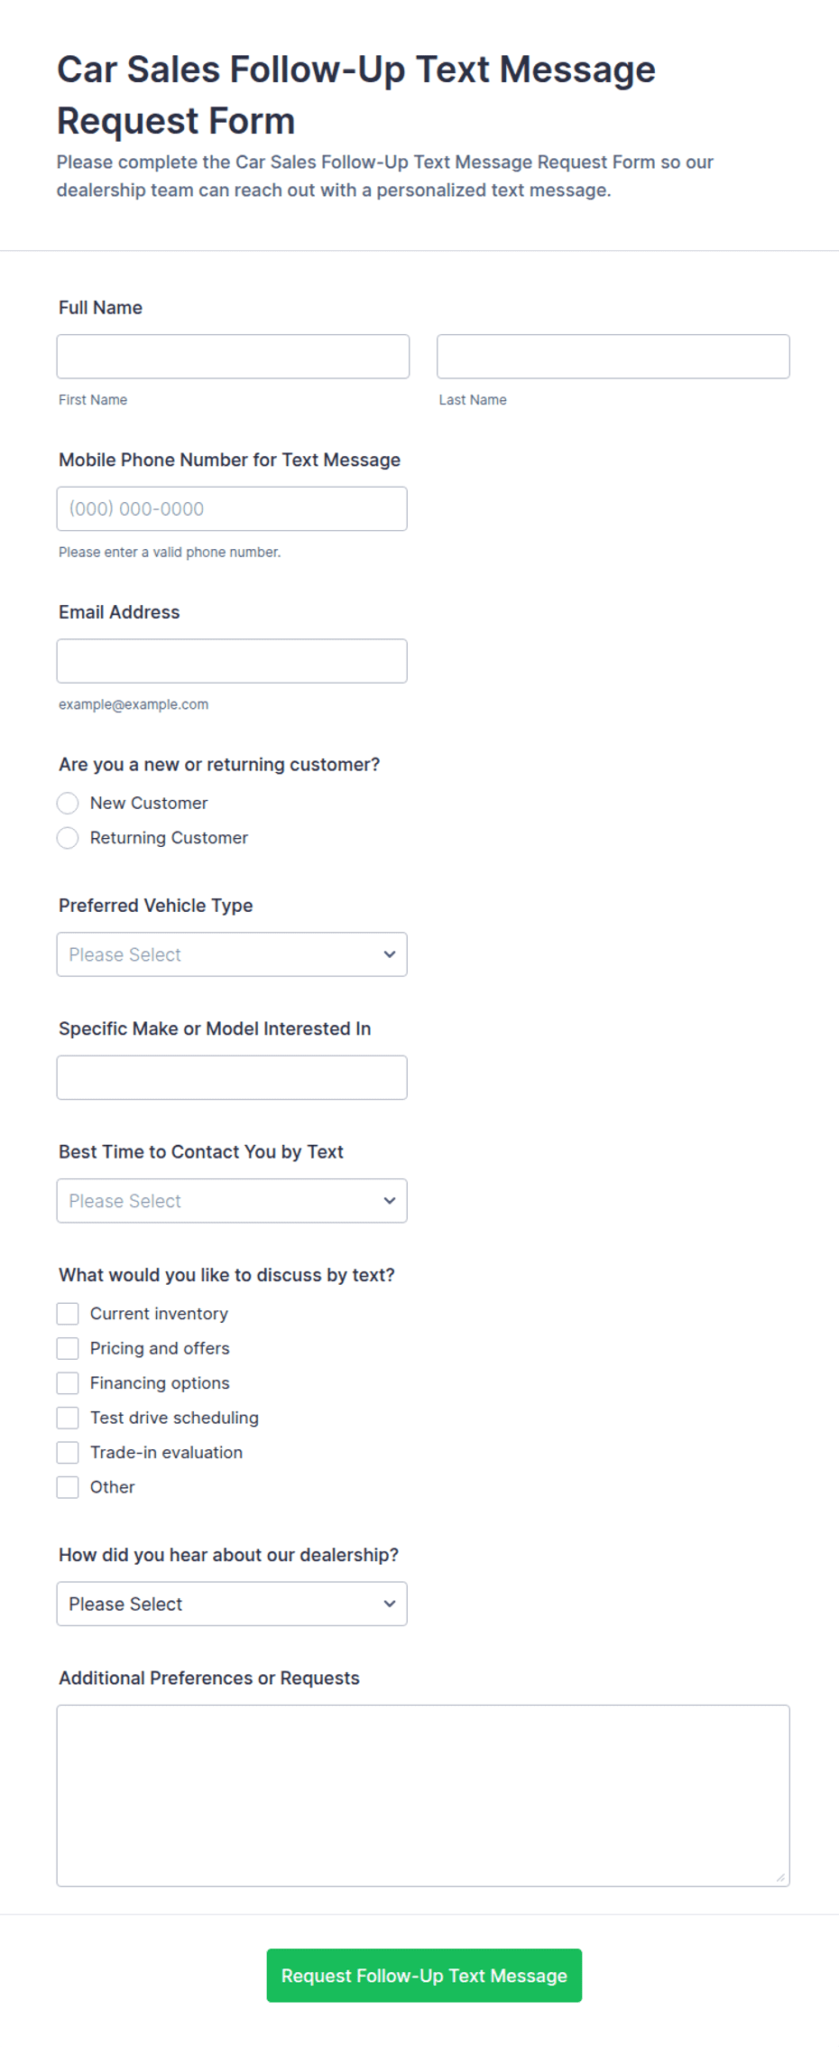Check the Current inventory checkbox

tap(68, 1314)
